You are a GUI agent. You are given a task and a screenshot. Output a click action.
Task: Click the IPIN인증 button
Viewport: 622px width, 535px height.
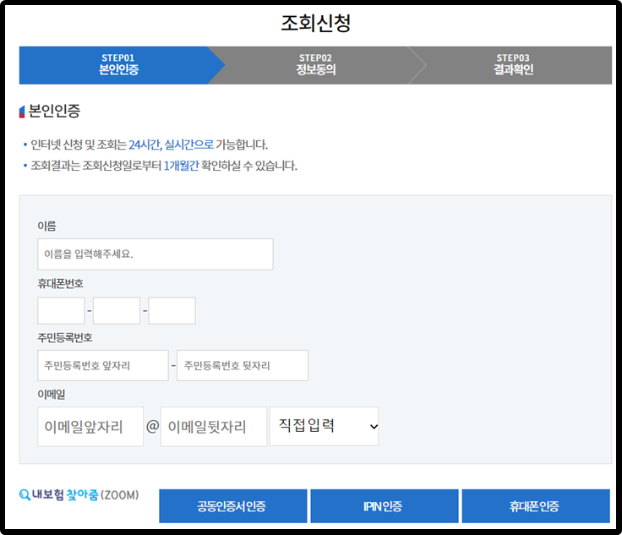pyautogui.click(x=384, y=506)
